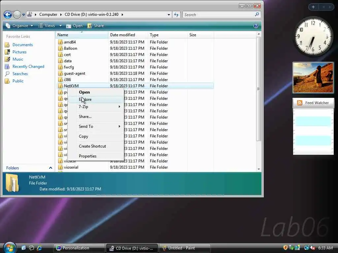Expand arrow after CD Drive breadcrumb
Image resolution: width=338 pixels, height=253 pixels.
(122, 14)
